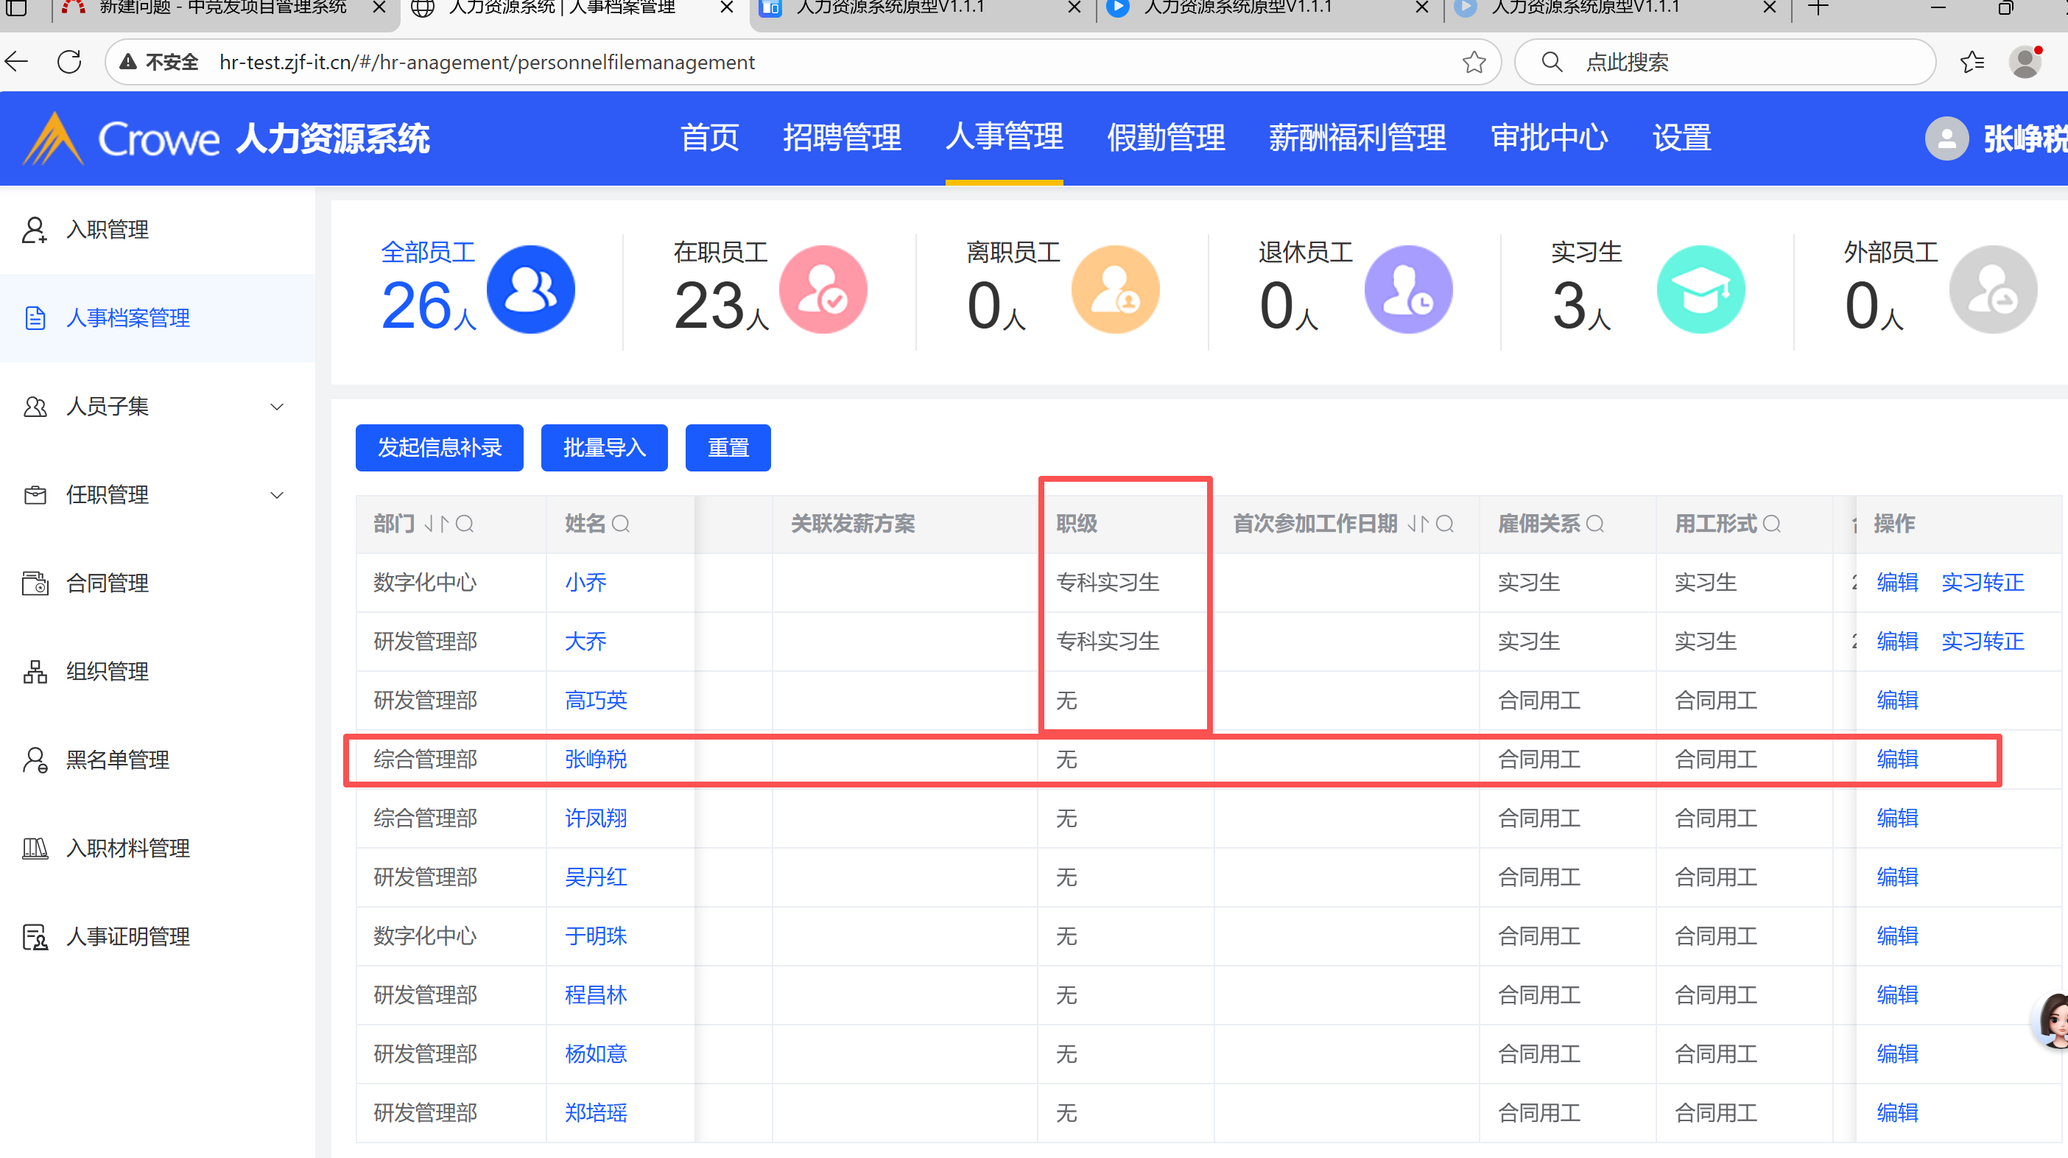Image resolution: width=2068 pixels, height=1158 pixels.
Task: Click the search icon in 用工形式 header
Action: 1772,524
